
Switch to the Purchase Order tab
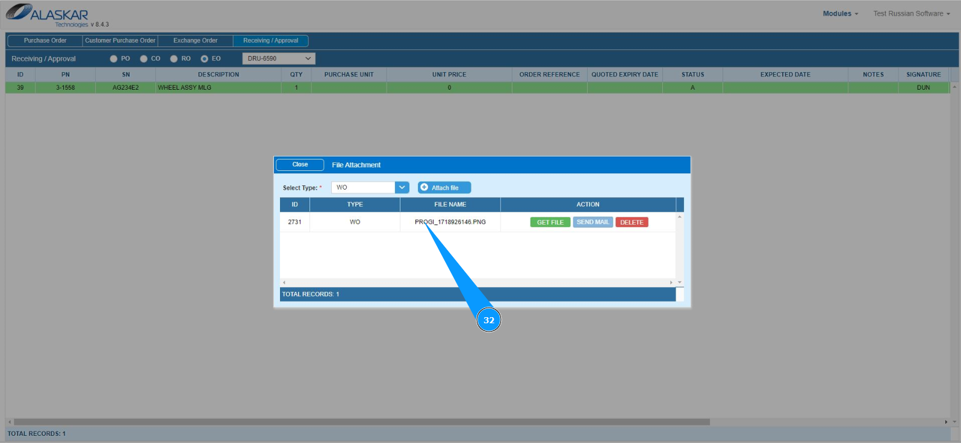point(45,40)
